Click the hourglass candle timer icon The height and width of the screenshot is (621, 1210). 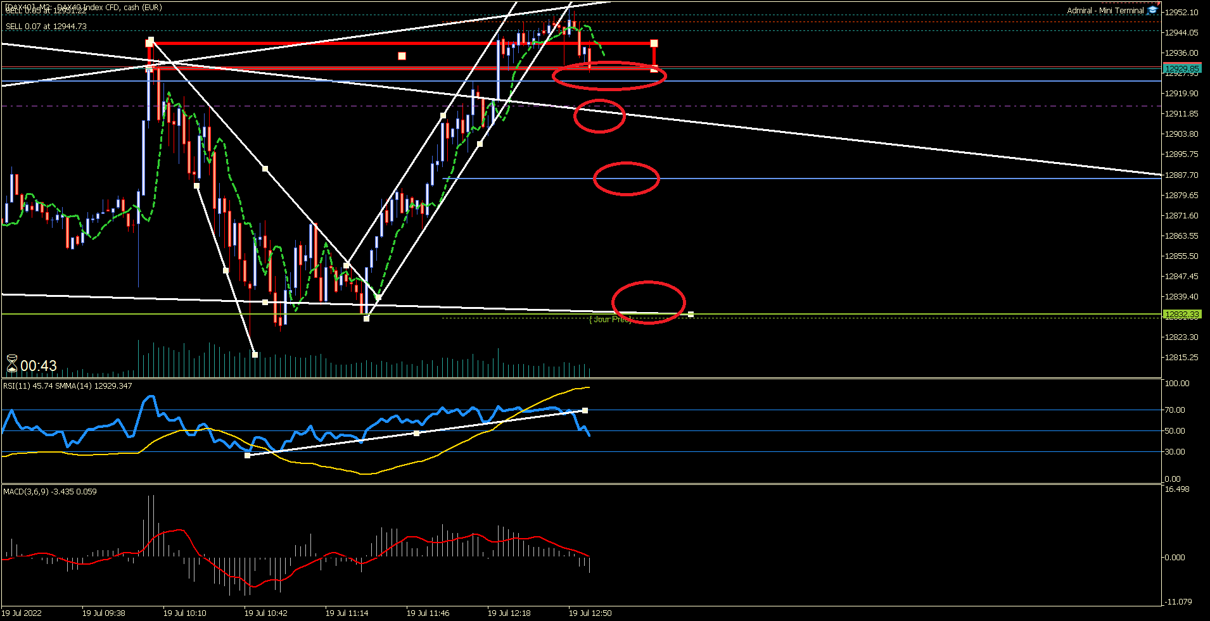[x=12, y=364]
